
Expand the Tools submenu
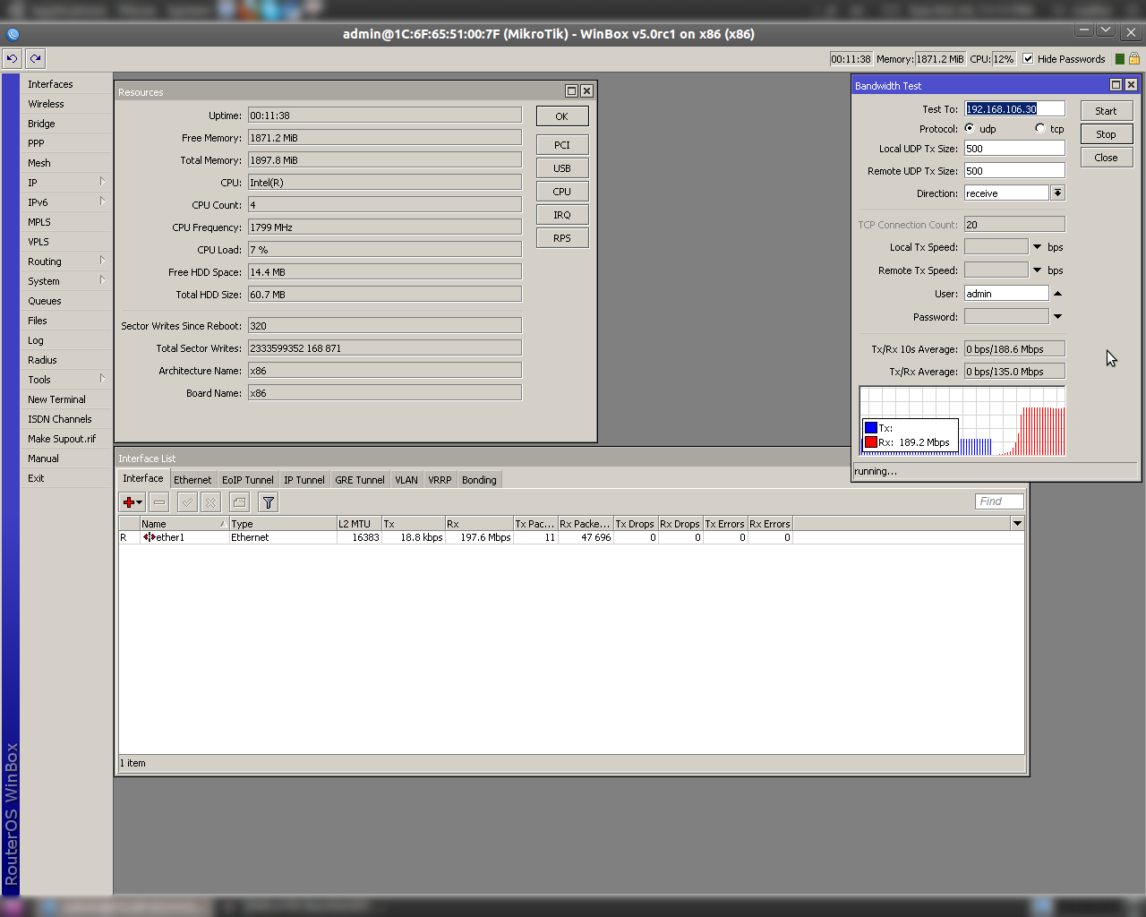(102, 379)
